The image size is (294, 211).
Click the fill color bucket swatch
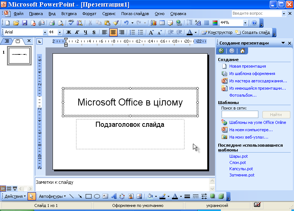(150, 196)
